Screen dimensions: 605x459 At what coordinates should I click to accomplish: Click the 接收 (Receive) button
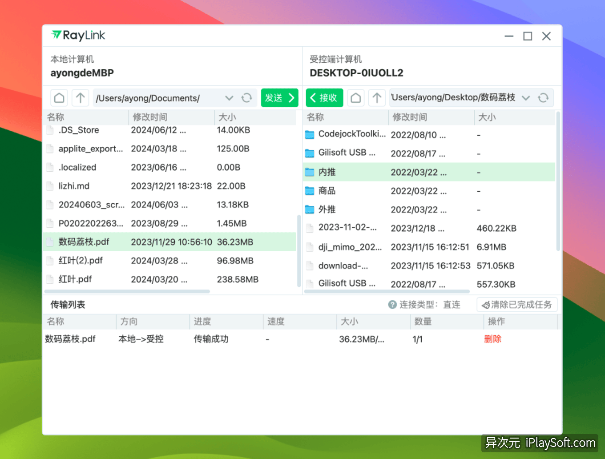(324, 97)
